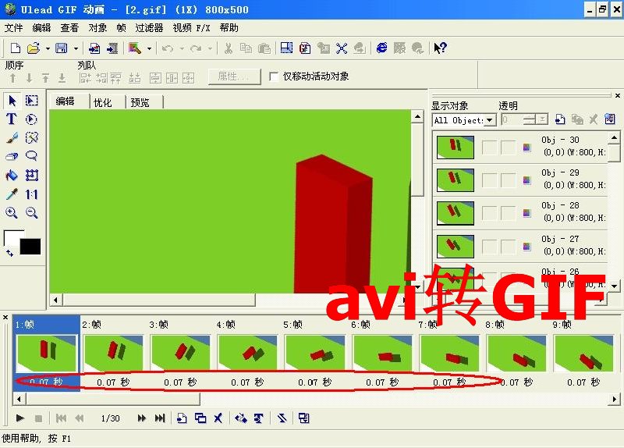Expand the wizard icon dropdown arrow
The width and height of the screenshot is (624, 448).
149,49
